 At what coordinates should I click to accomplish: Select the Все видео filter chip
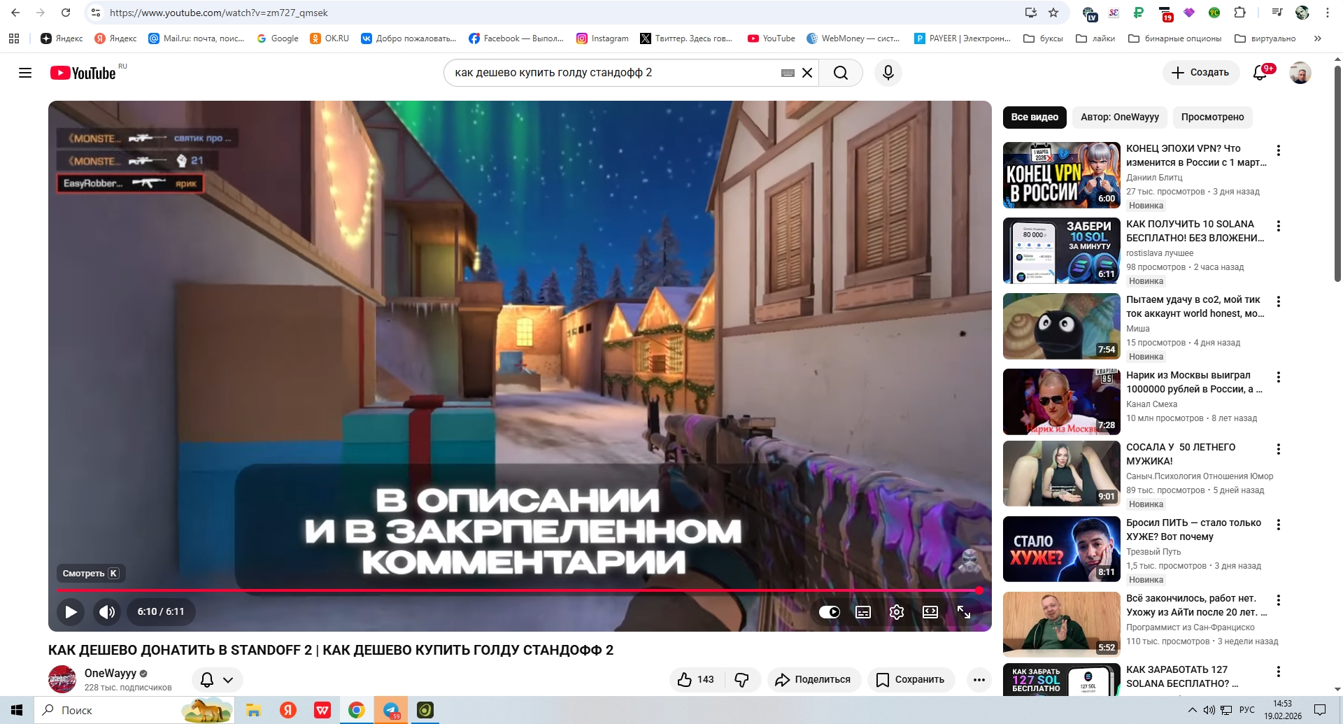pyautogui.click(x=1035, y=117)
